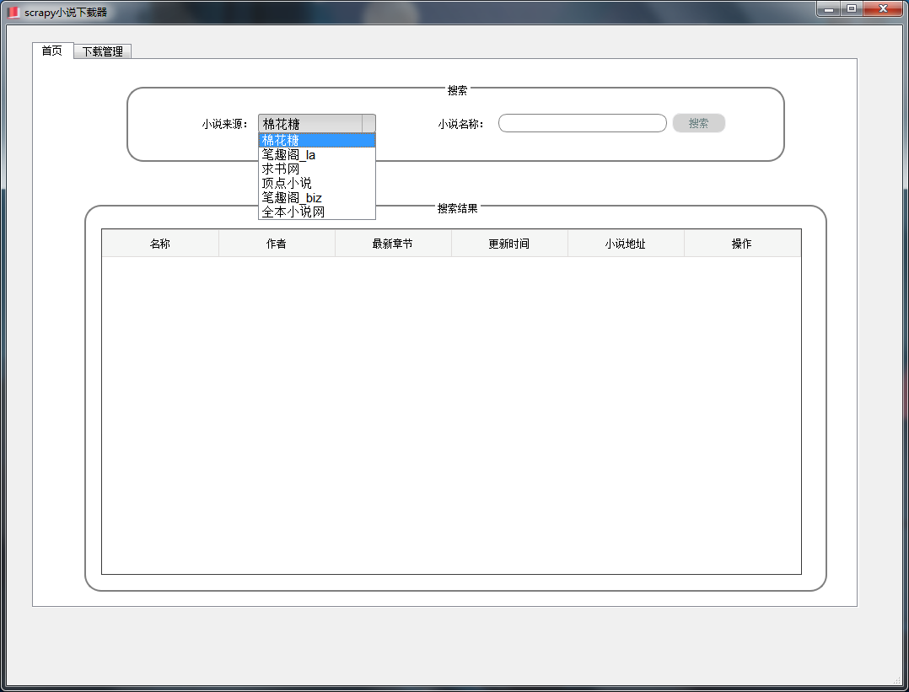
Task: Click the 更新时间 column header
Action: 509,244
